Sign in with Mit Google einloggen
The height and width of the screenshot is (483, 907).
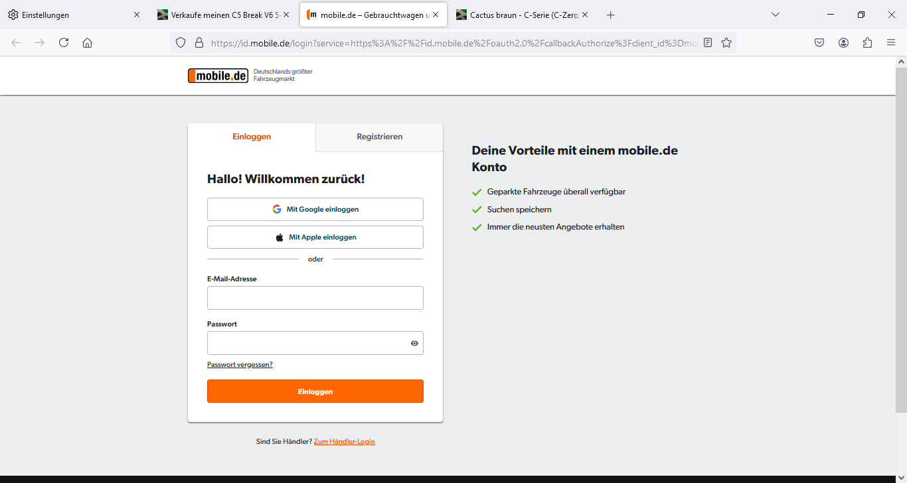tap(315, 209)
